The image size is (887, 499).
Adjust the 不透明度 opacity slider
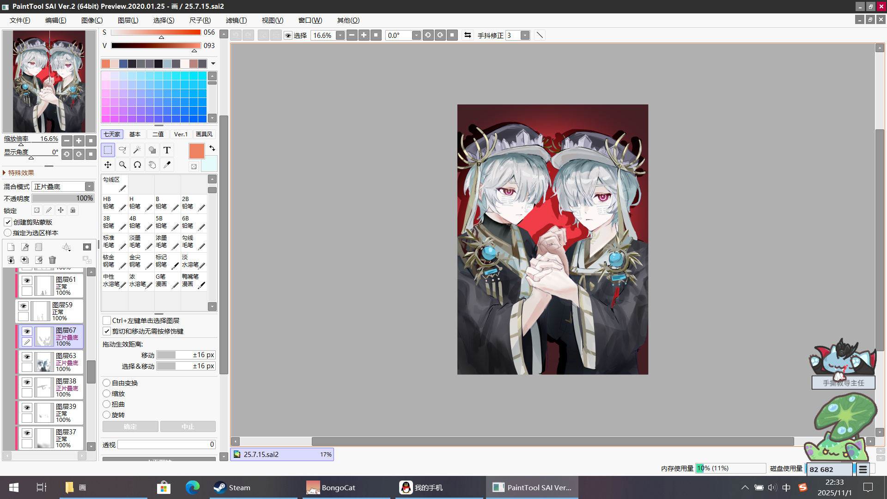(x=63, y=198)
